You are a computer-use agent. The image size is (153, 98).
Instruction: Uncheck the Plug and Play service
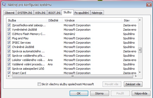[9, 38]
